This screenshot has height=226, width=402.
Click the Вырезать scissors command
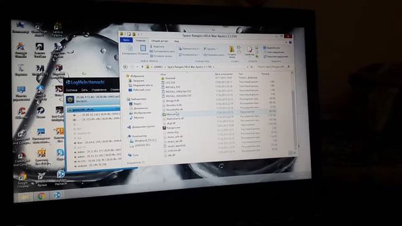coord(158,46)
